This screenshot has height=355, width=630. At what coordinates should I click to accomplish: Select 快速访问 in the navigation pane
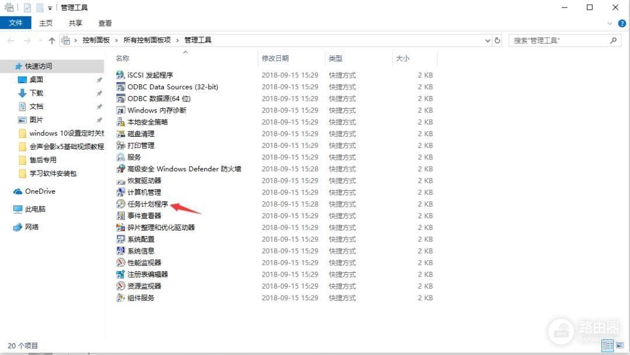coord(52,66)
